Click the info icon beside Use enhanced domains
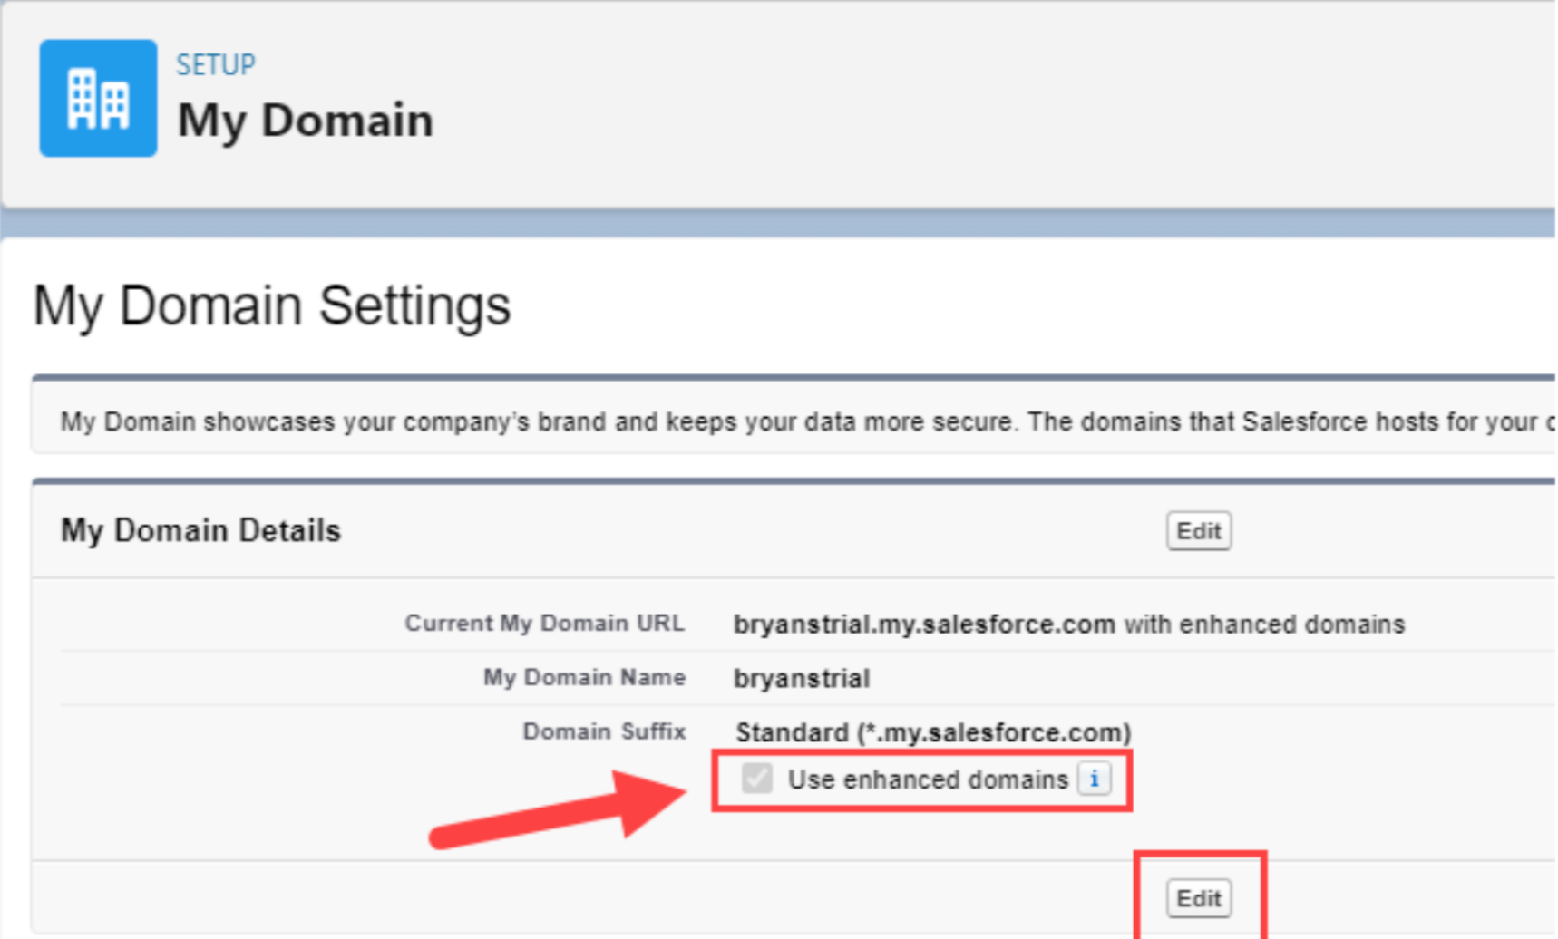 1095,779
